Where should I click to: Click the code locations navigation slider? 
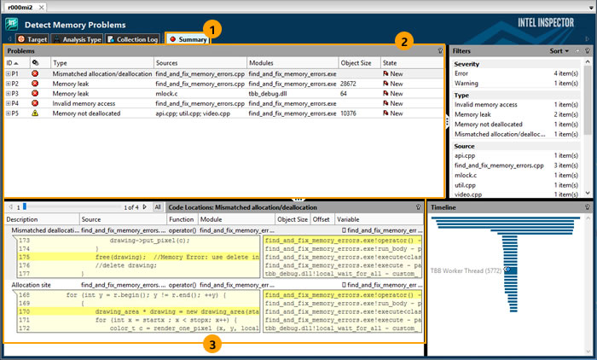[x=25, y=207]
